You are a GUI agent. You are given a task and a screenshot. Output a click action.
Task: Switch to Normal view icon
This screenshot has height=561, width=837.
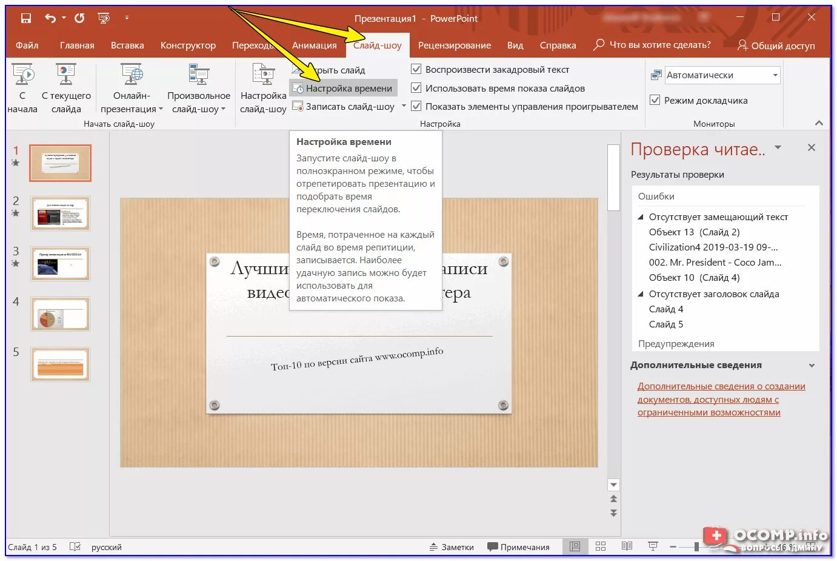pos(575,546)
